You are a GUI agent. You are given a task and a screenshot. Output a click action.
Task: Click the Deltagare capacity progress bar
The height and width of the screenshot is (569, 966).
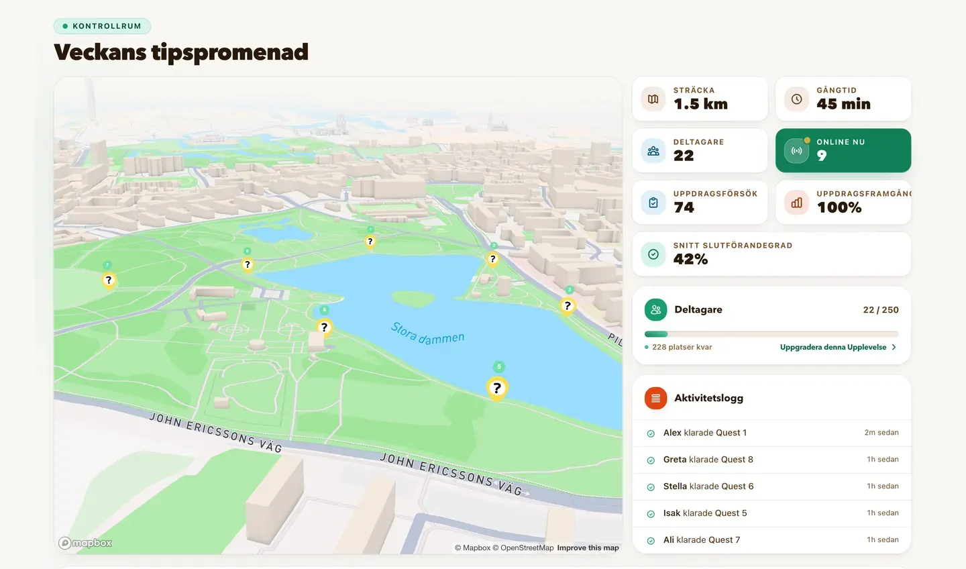coord(771,334)
